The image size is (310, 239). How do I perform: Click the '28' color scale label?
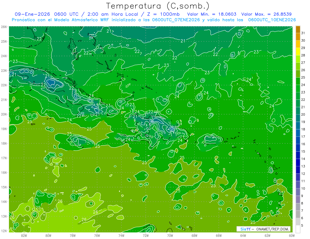(303, 55)
